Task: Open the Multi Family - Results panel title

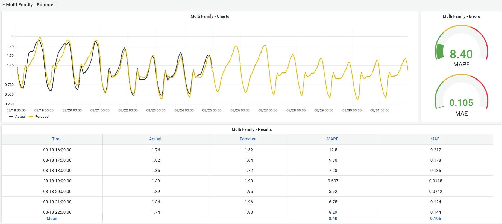Action: coord(252,129)
